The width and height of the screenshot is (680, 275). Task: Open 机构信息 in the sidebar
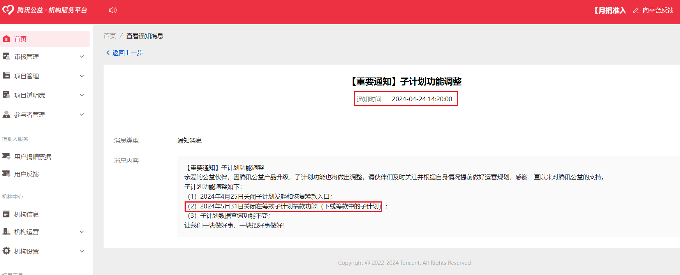tap(26, 214)
